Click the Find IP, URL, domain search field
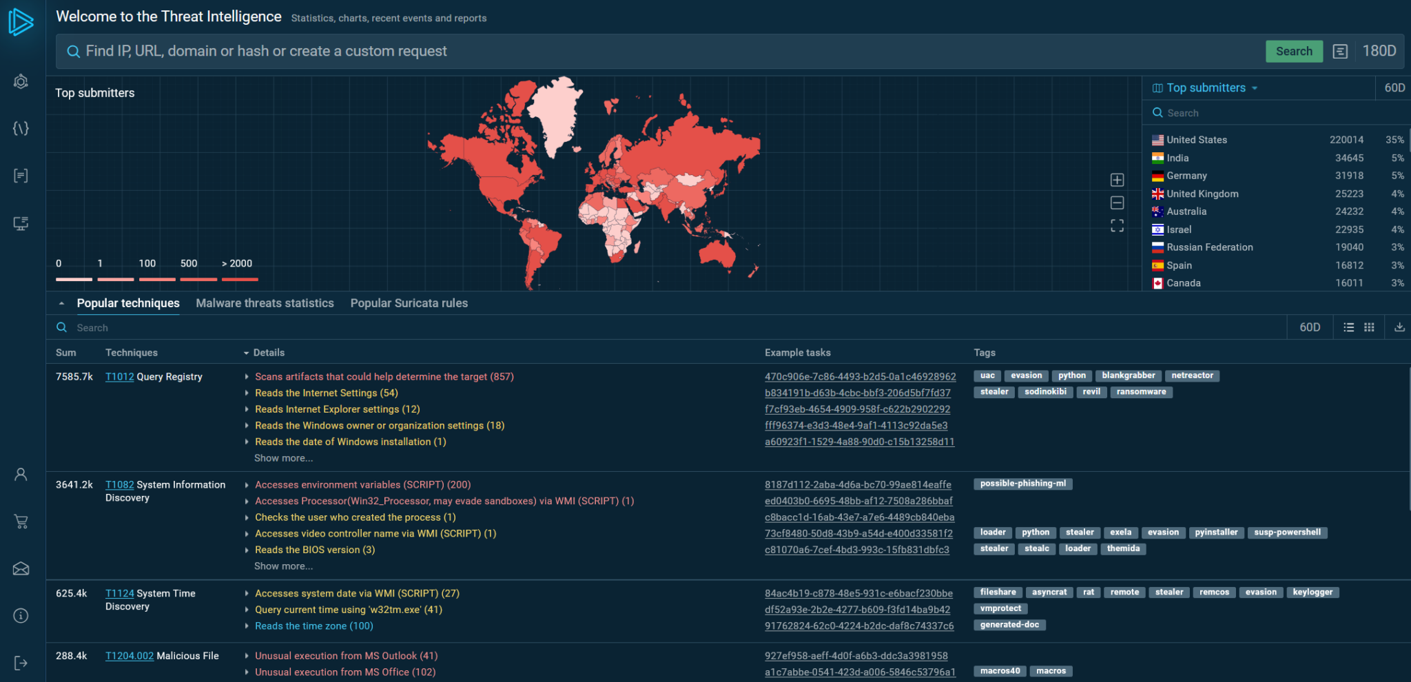This screenshot has height=682, width=1411. click(413, 51)
